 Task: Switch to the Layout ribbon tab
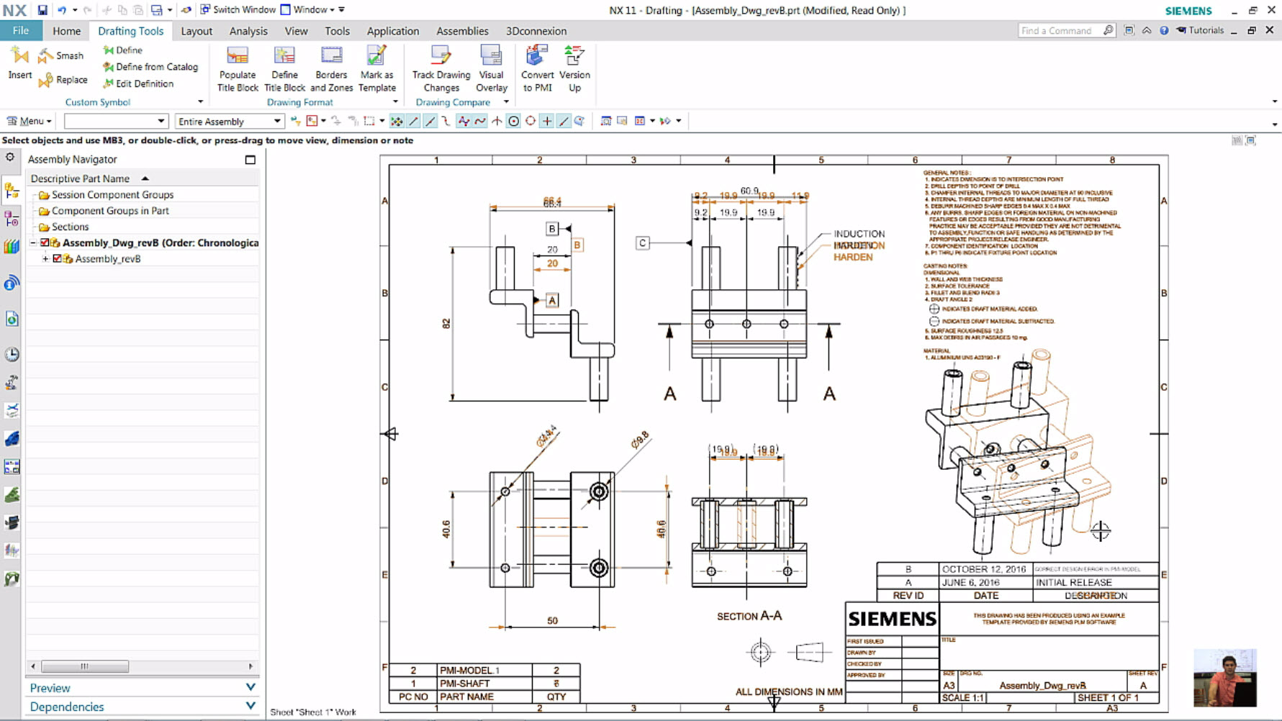pos(196,31)
